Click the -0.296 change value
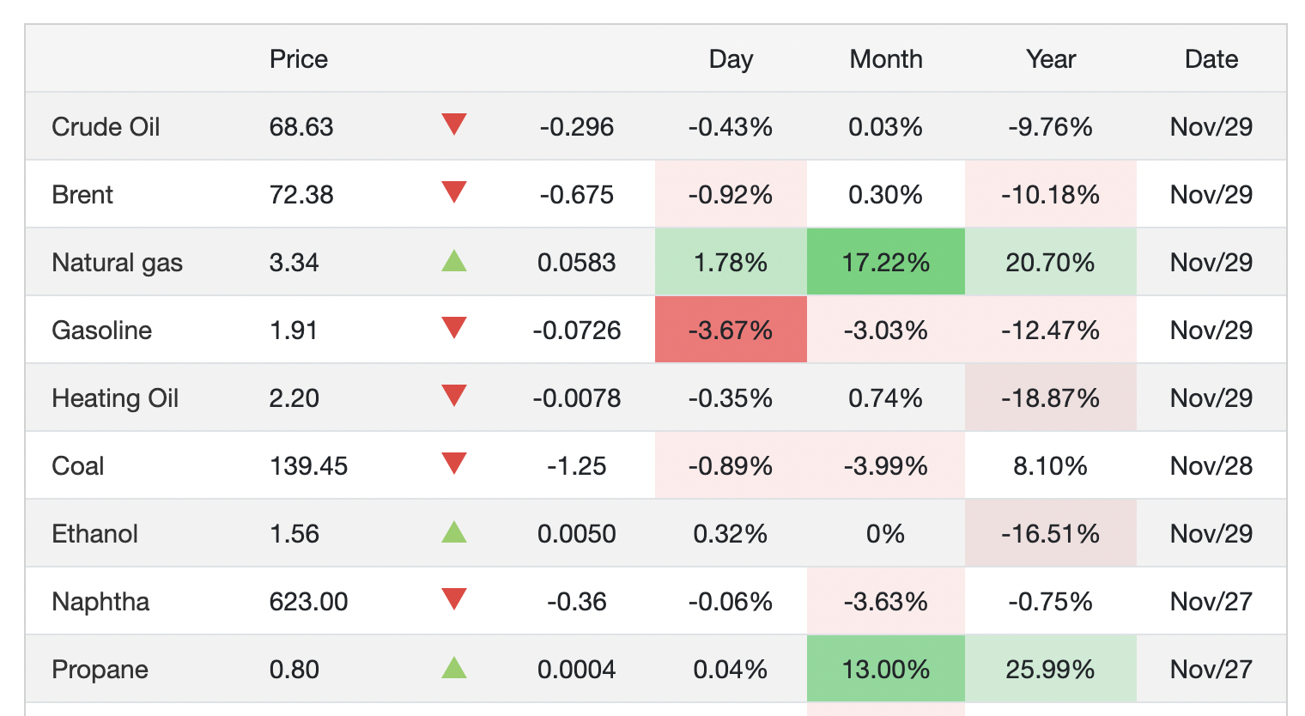 pos(577,127)
